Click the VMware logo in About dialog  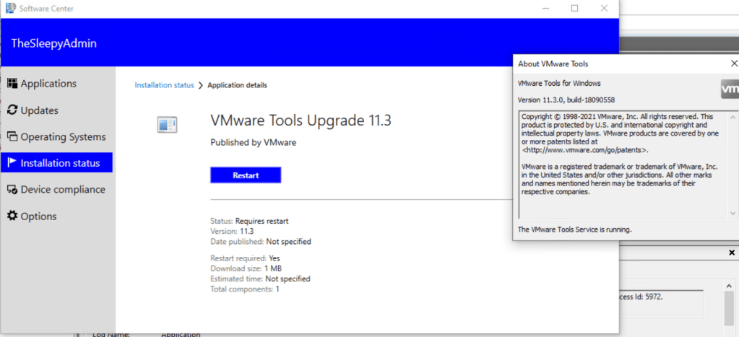click(x=730, y=89)
